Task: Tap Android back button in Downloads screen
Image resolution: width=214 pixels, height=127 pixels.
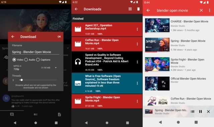Action: pyautogui.click(x=86, y=123)
